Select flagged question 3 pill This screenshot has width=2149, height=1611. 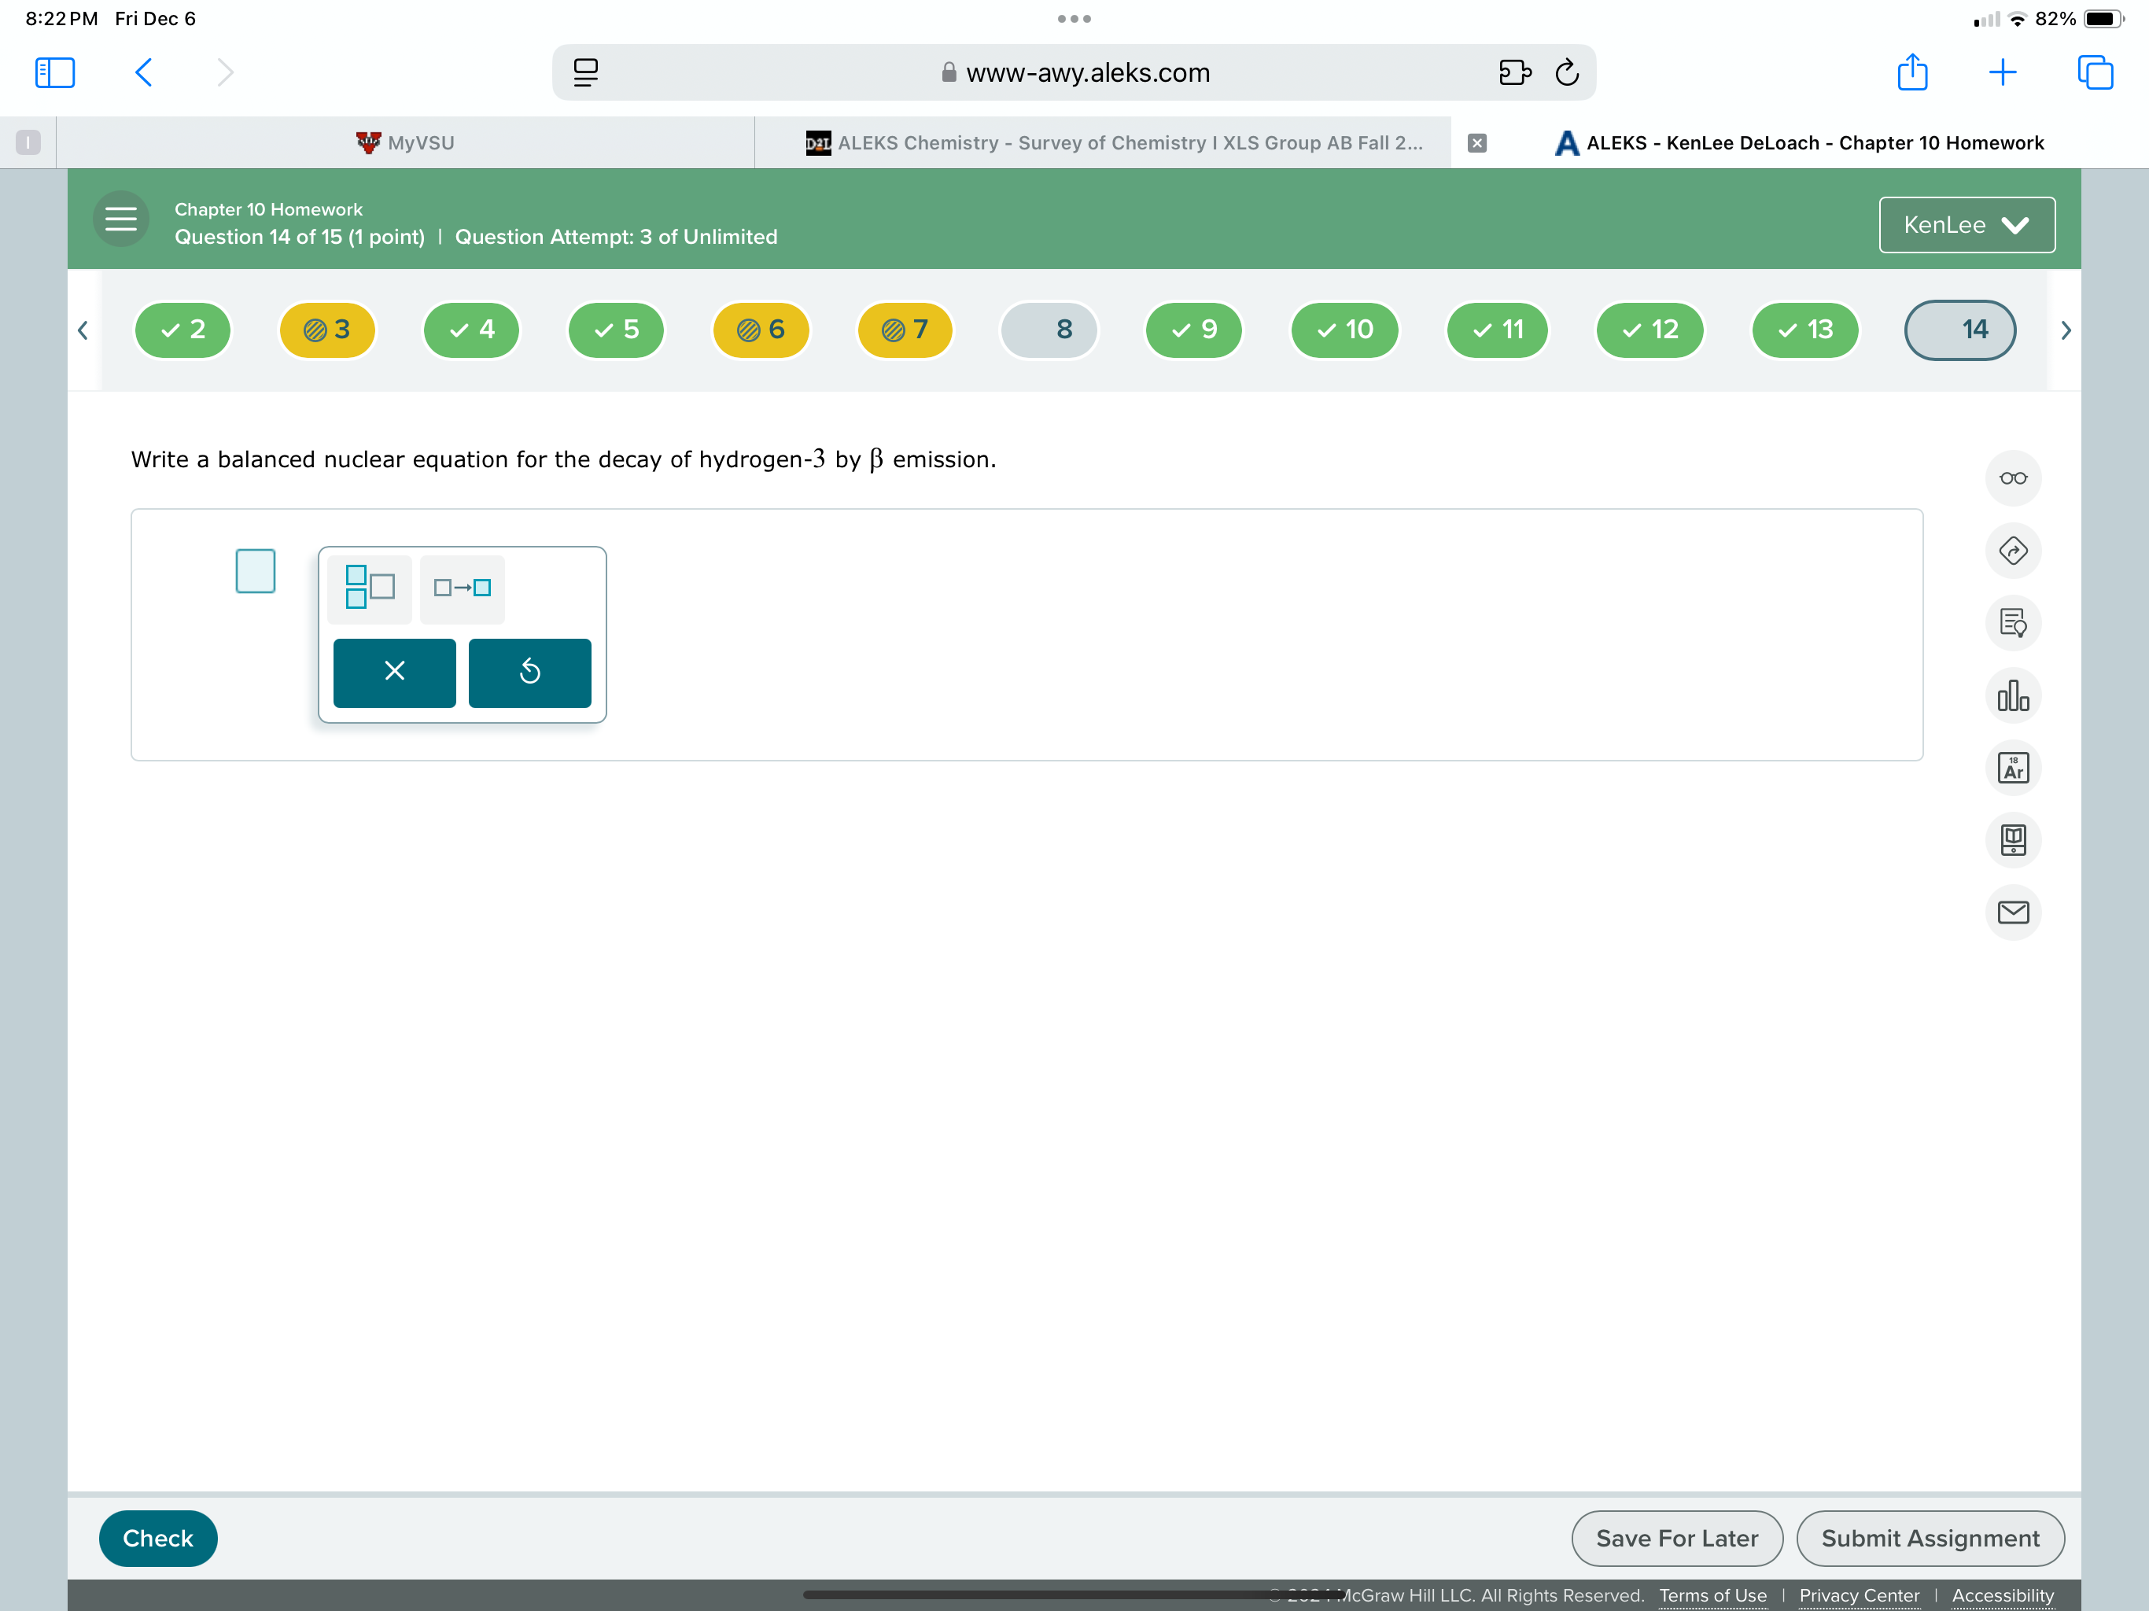click(327, 330)
